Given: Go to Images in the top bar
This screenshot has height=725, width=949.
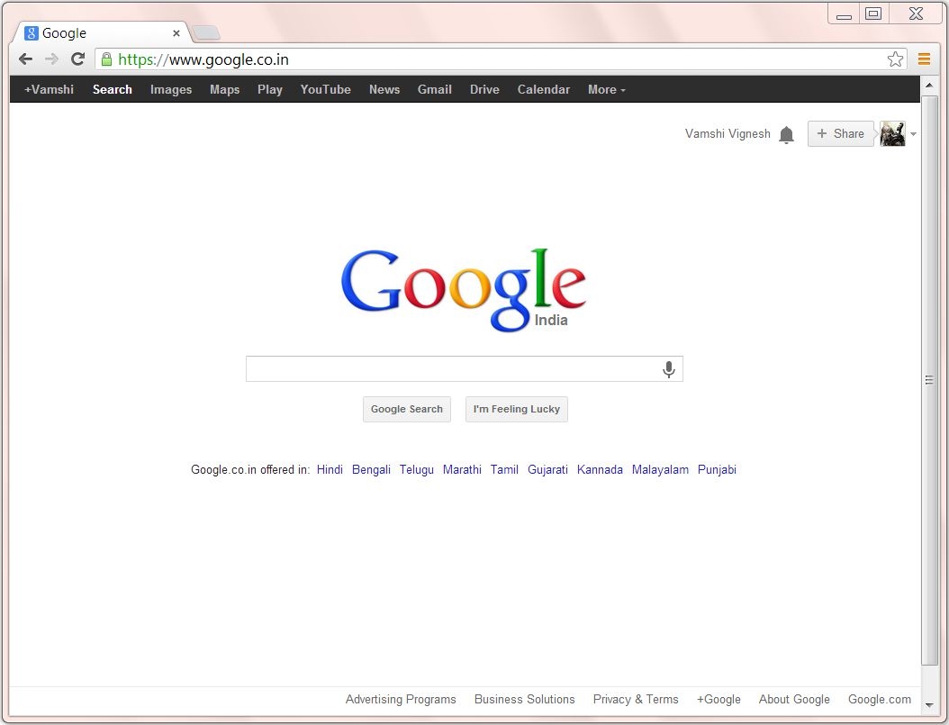Looking at the screenshot, I should 171,89.
